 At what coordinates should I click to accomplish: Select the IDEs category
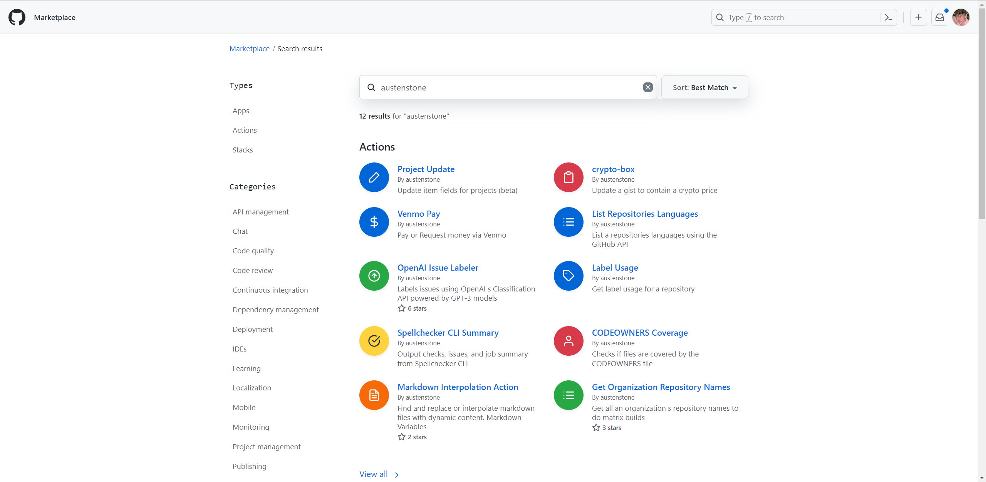[240, 349]
